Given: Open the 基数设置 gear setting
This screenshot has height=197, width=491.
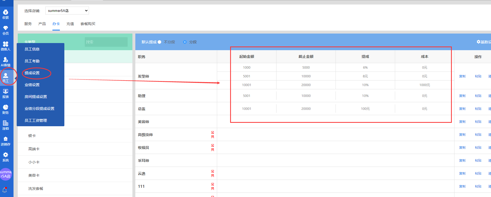Looking at the screenshot, I should (x=484, y=42).
